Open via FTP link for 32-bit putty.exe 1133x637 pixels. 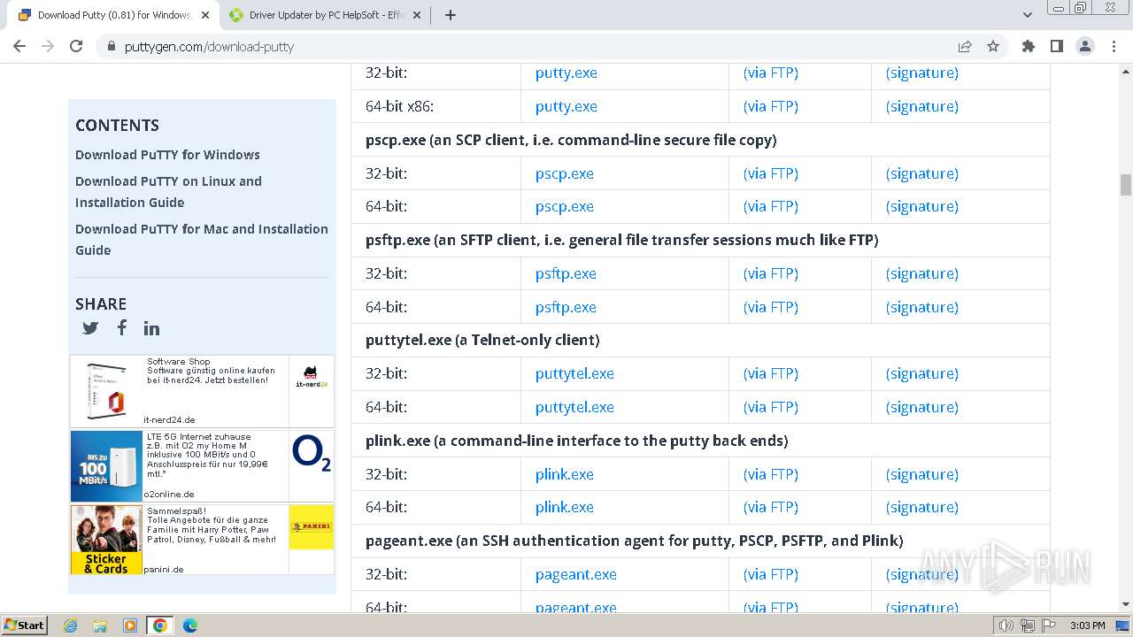pos(771,73)
